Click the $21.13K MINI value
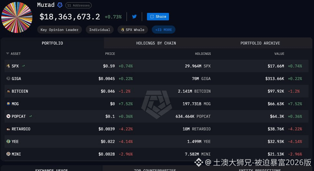Screen dimensions: 314x171 (276, 154)
